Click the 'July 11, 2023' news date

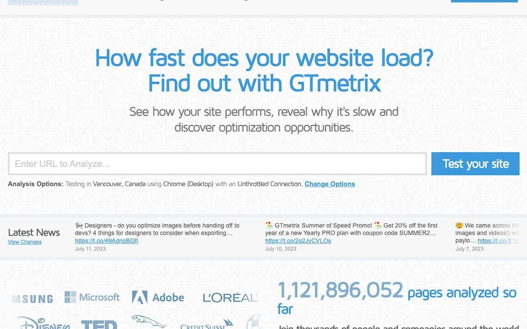point(90,249)
